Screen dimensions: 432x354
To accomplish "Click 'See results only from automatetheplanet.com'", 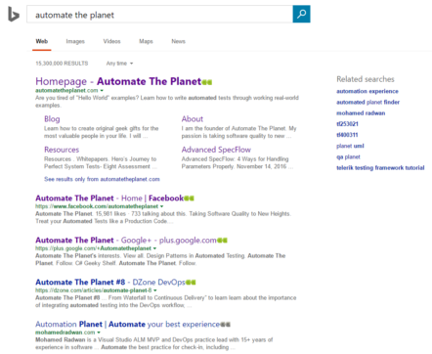I will 102,179.
